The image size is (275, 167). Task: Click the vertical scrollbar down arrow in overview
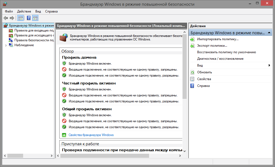(184, 151)
